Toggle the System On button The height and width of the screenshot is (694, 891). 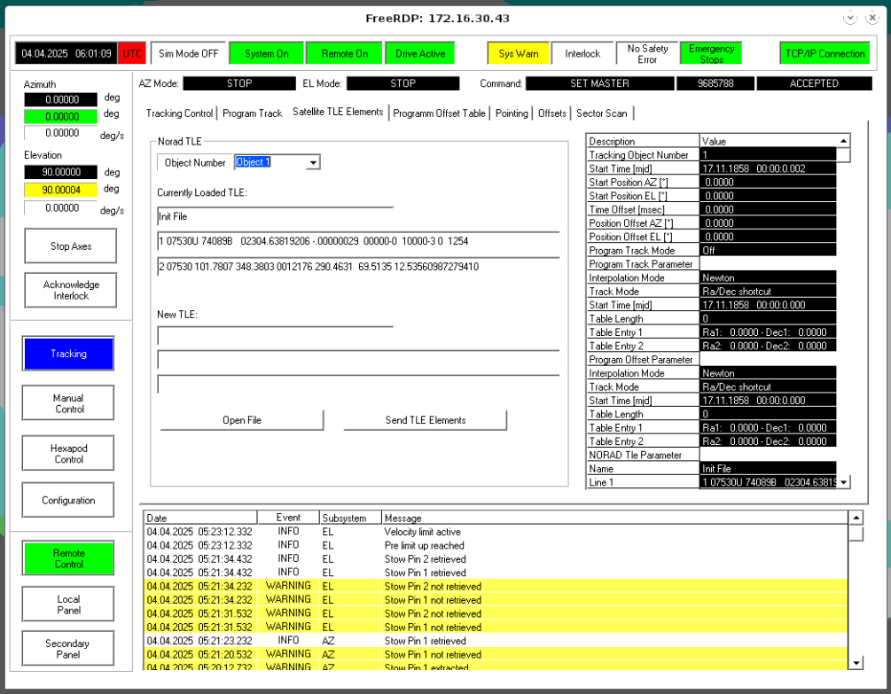click(267, 53)
